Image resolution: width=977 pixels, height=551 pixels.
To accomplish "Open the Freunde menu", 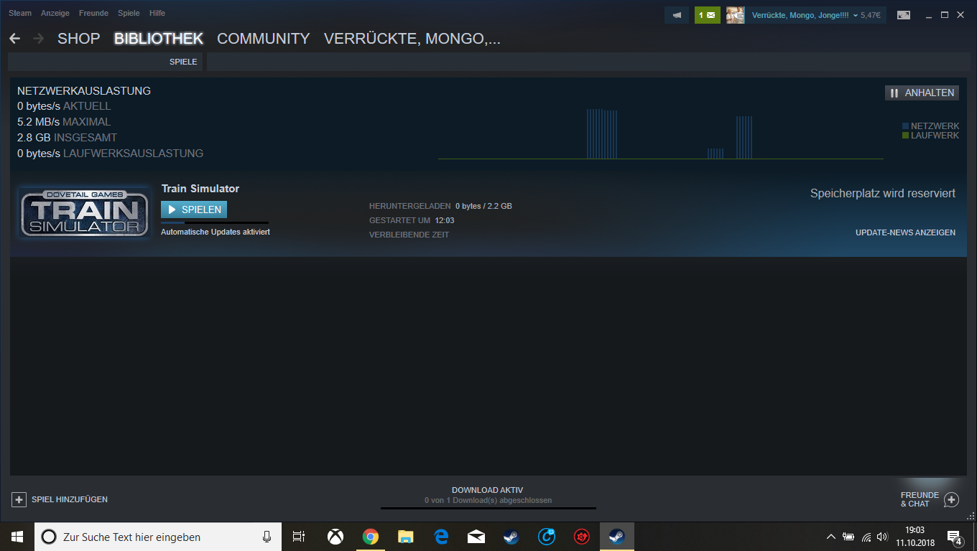I will 94,13.
